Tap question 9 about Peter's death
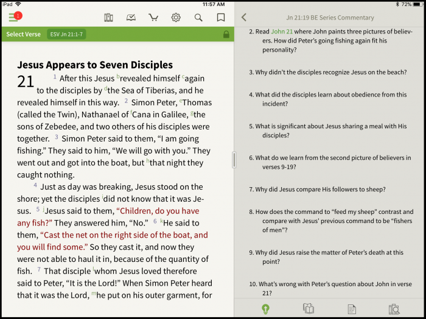 coord(326,257)
